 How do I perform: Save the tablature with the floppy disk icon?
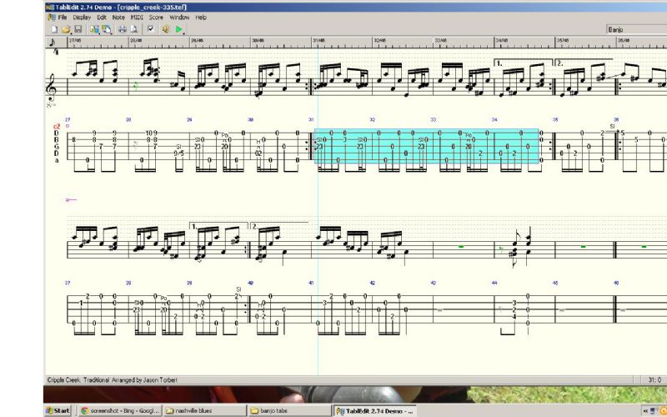click(x=78, y=29)
